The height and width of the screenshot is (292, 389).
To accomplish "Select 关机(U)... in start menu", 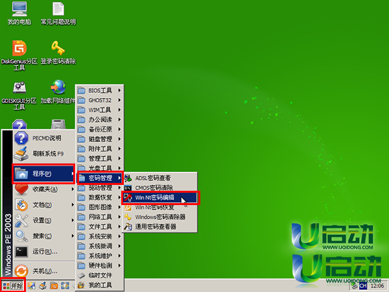I will tap(43, 271).
